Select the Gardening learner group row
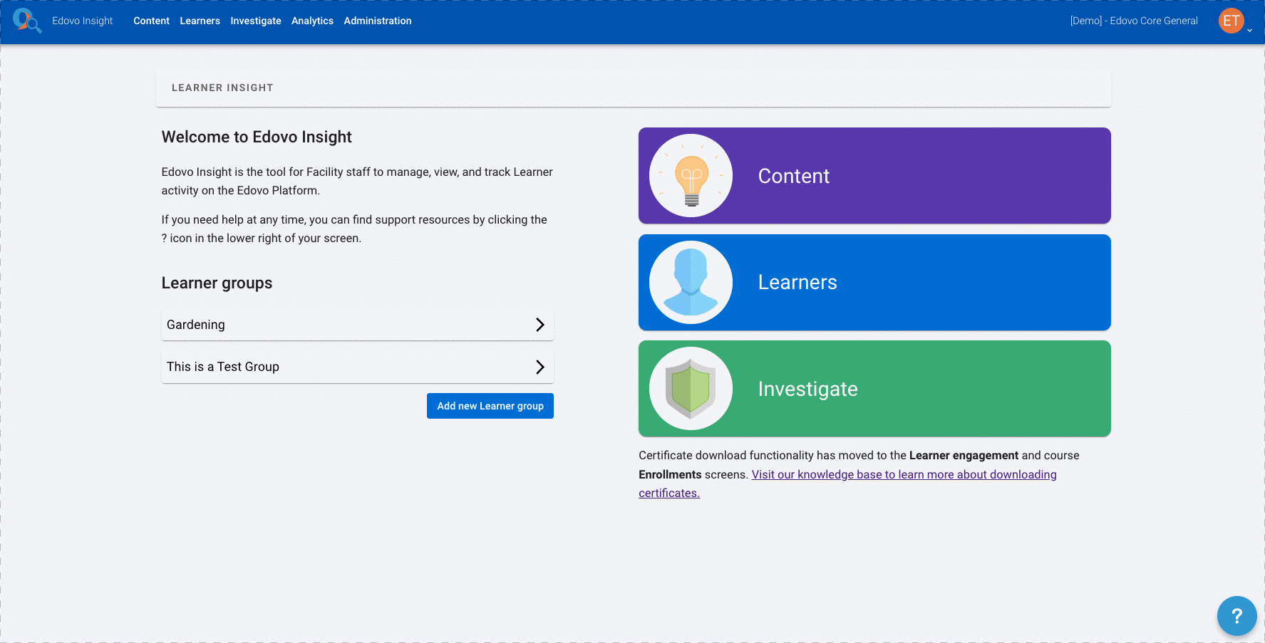 point(358,325)
